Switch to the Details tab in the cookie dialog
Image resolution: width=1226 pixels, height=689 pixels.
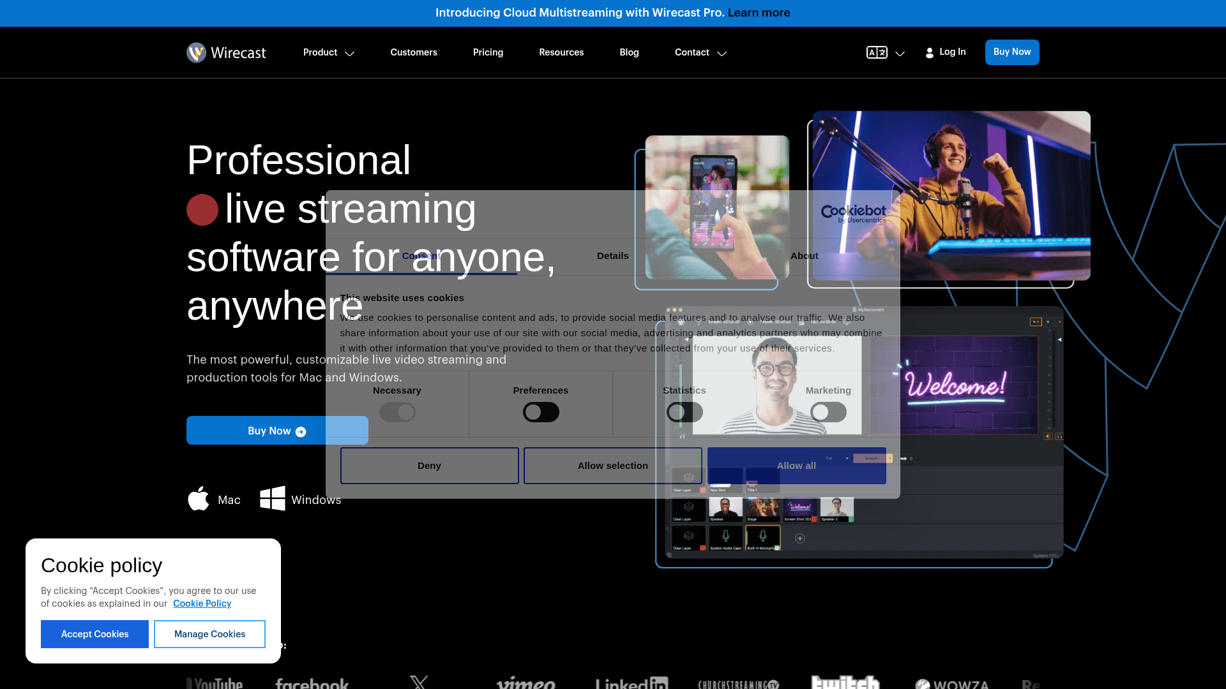[612, 256]
